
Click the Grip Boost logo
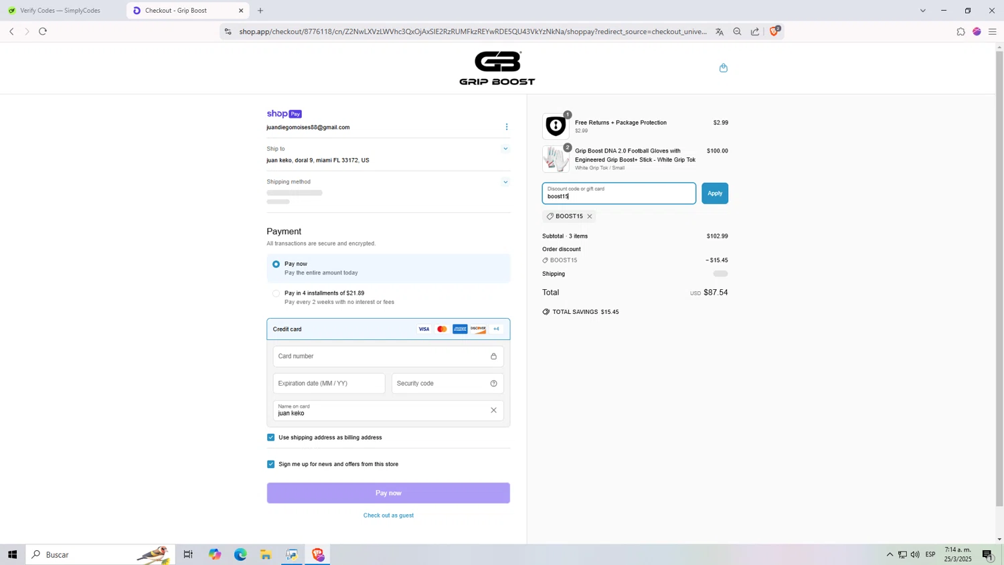(497, 68)
